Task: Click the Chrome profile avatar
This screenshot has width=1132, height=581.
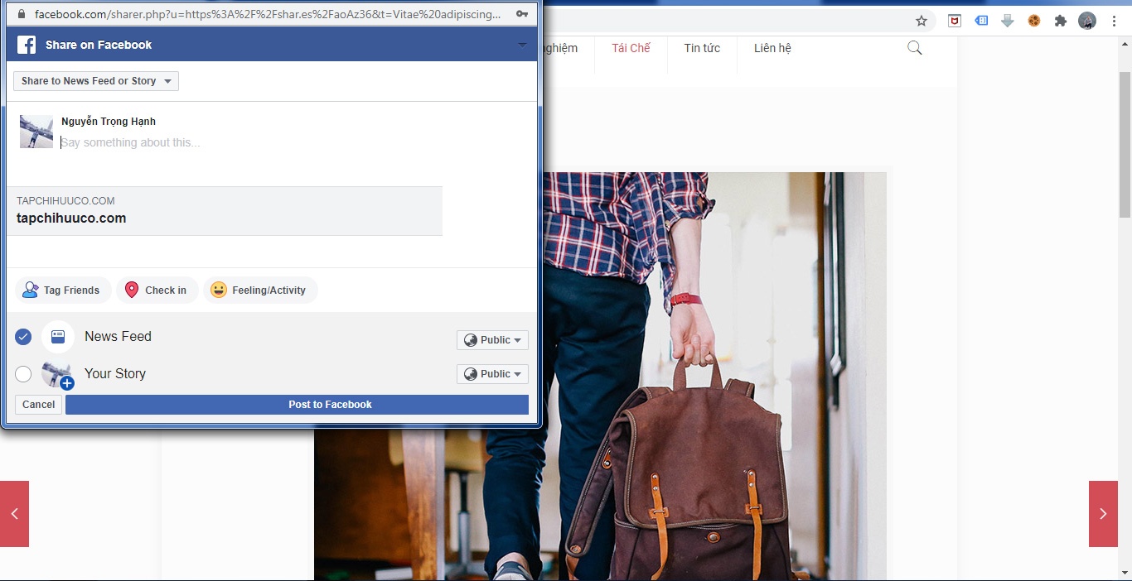Action: [1087, 21]
